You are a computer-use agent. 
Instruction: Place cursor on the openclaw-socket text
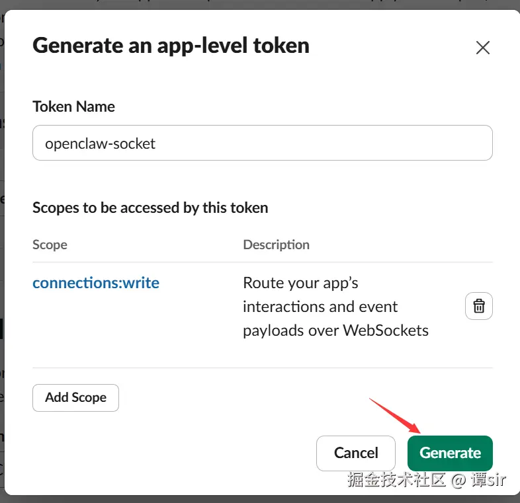(x=100, y=143)
